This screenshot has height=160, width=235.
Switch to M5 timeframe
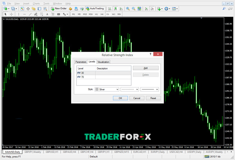click(79, 14)
